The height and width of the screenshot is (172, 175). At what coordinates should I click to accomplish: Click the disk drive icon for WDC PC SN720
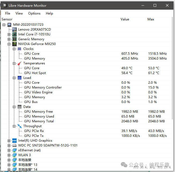[x=14, y=145]
